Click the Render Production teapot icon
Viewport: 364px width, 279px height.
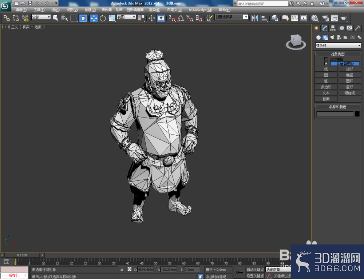(x=344, y=18)
